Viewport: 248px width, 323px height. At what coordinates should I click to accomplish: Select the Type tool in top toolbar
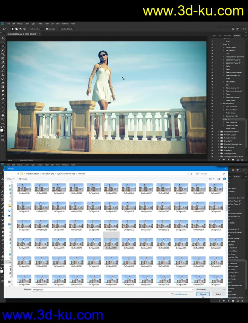(x=3, y=103)
